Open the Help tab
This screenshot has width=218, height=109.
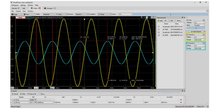[x=24, y=8]
